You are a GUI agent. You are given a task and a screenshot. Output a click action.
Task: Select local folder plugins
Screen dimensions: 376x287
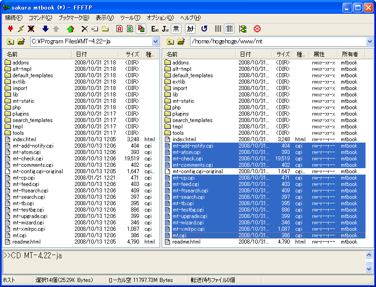click(x=21, y=114)
